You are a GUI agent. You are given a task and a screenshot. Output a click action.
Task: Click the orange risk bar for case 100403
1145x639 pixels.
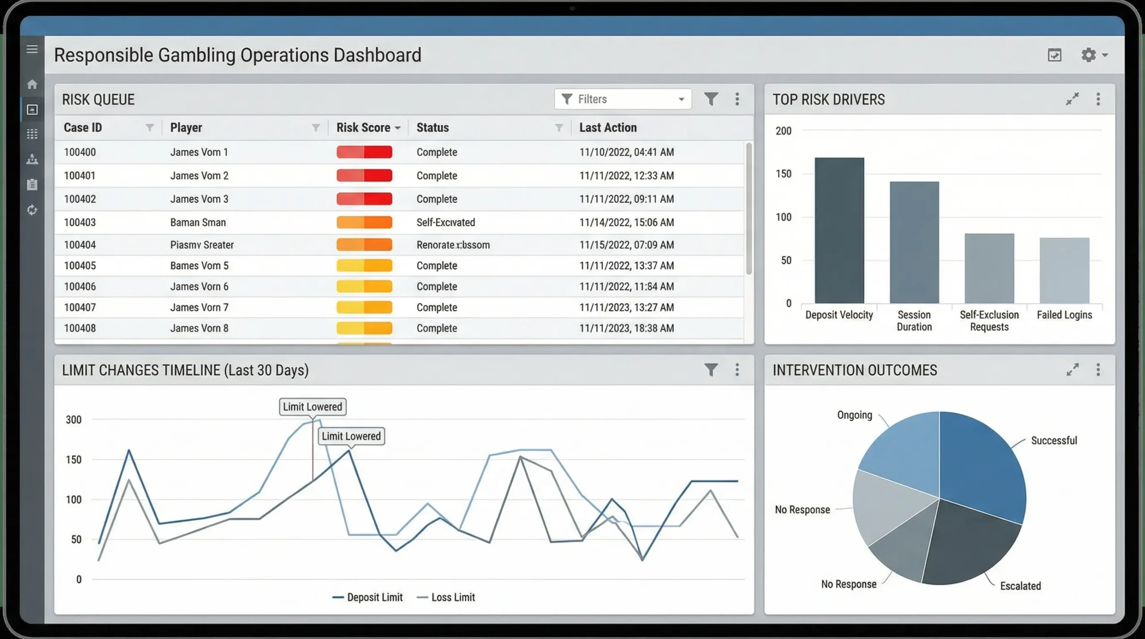tap(364, 222)
